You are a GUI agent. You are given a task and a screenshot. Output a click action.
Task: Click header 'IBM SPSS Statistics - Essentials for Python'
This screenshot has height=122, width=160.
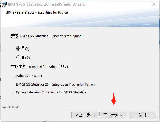[37, 12]
